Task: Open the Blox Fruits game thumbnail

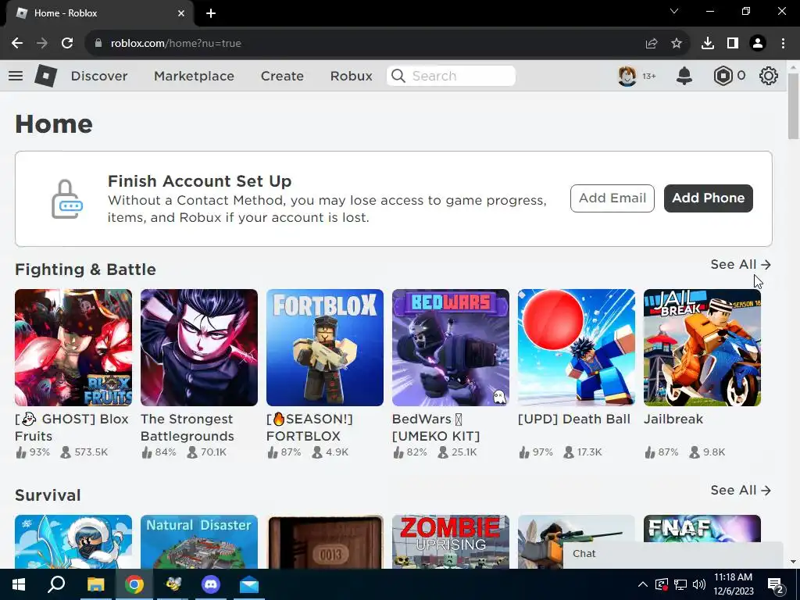Action: click(73, 348)
